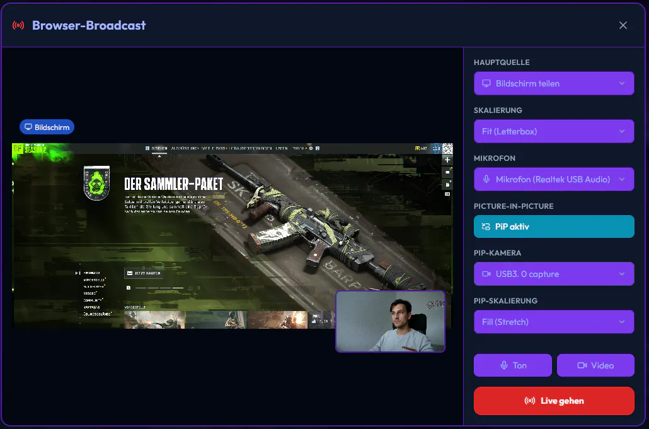Close the Browser-Broadcast dialog
Image resolution: width=649 pixels, height=429 pixels.
(623, 25)
